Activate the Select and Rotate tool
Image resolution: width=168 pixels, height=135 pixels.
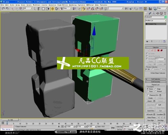[x=57, y=9]
